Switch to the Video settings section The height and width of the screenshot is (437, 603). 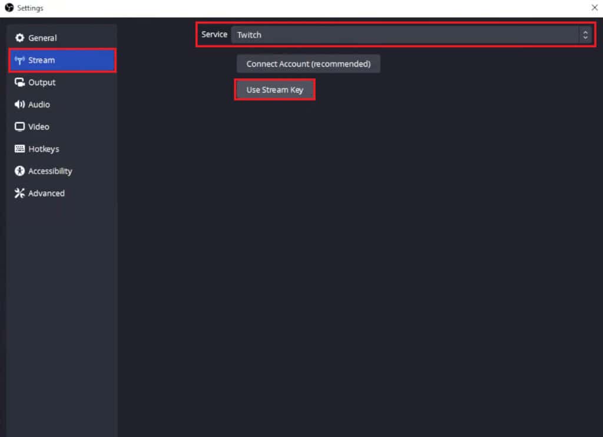[x=62, y=127]
